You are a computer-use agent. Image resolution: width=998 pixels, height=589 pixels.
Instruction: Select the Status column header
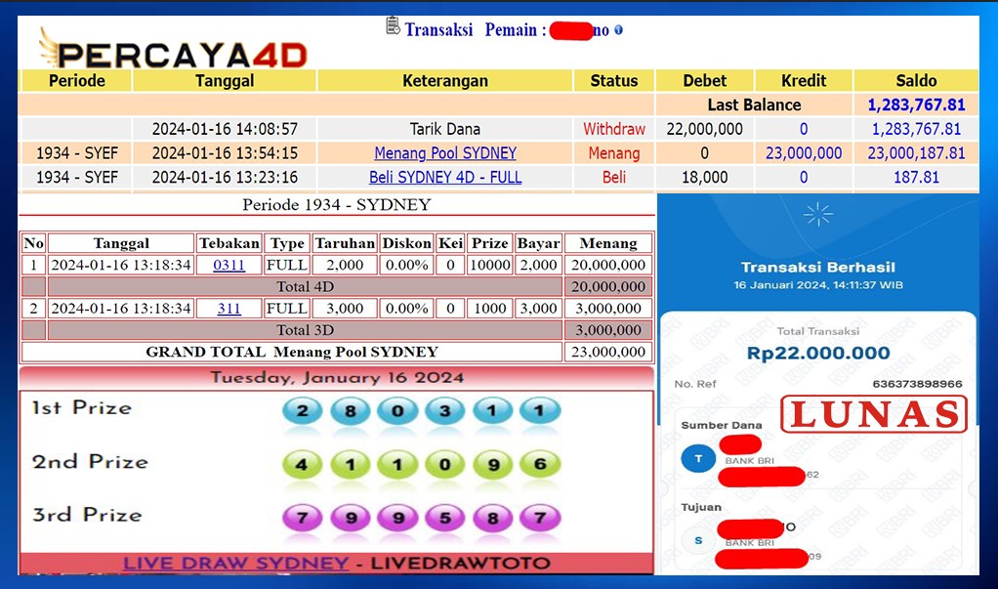[614, 80]
